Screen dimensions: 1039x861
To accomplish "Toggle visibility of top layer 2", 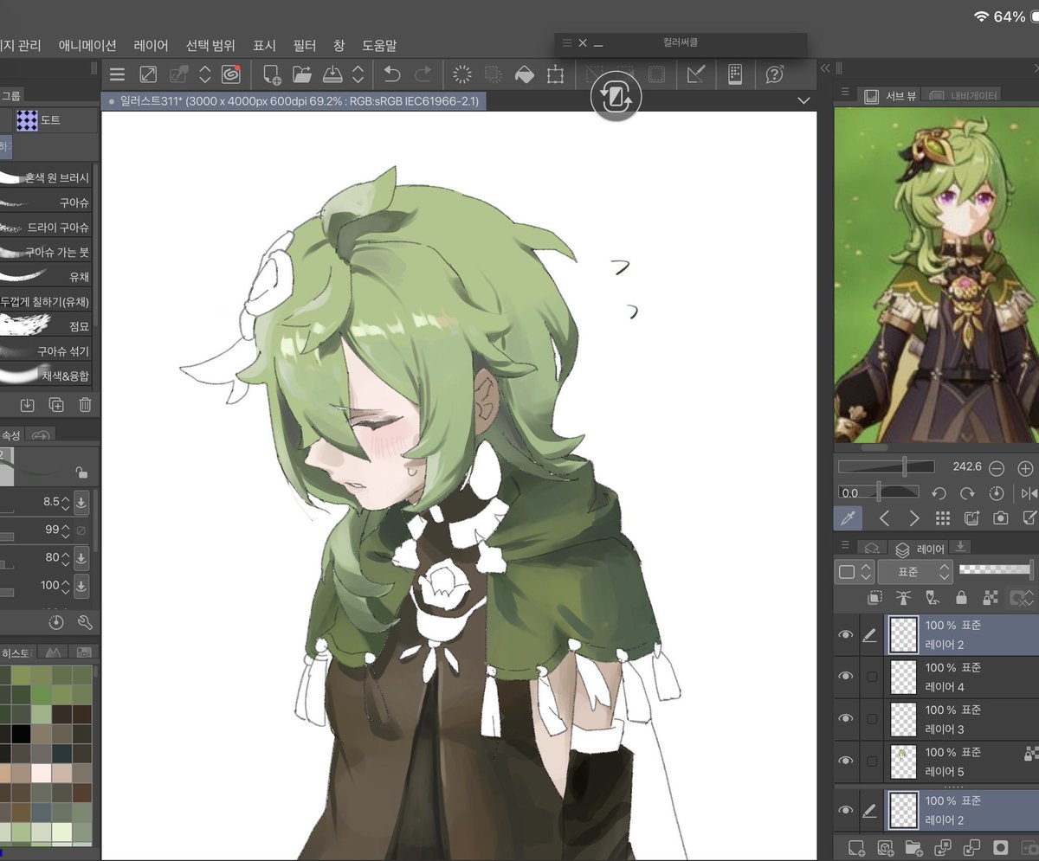I will point(845,635).
